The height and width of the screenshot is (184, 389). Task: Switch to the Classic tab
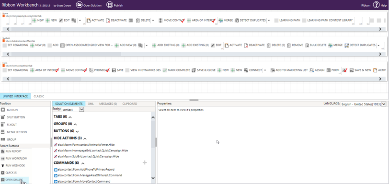tap(39, 96)
